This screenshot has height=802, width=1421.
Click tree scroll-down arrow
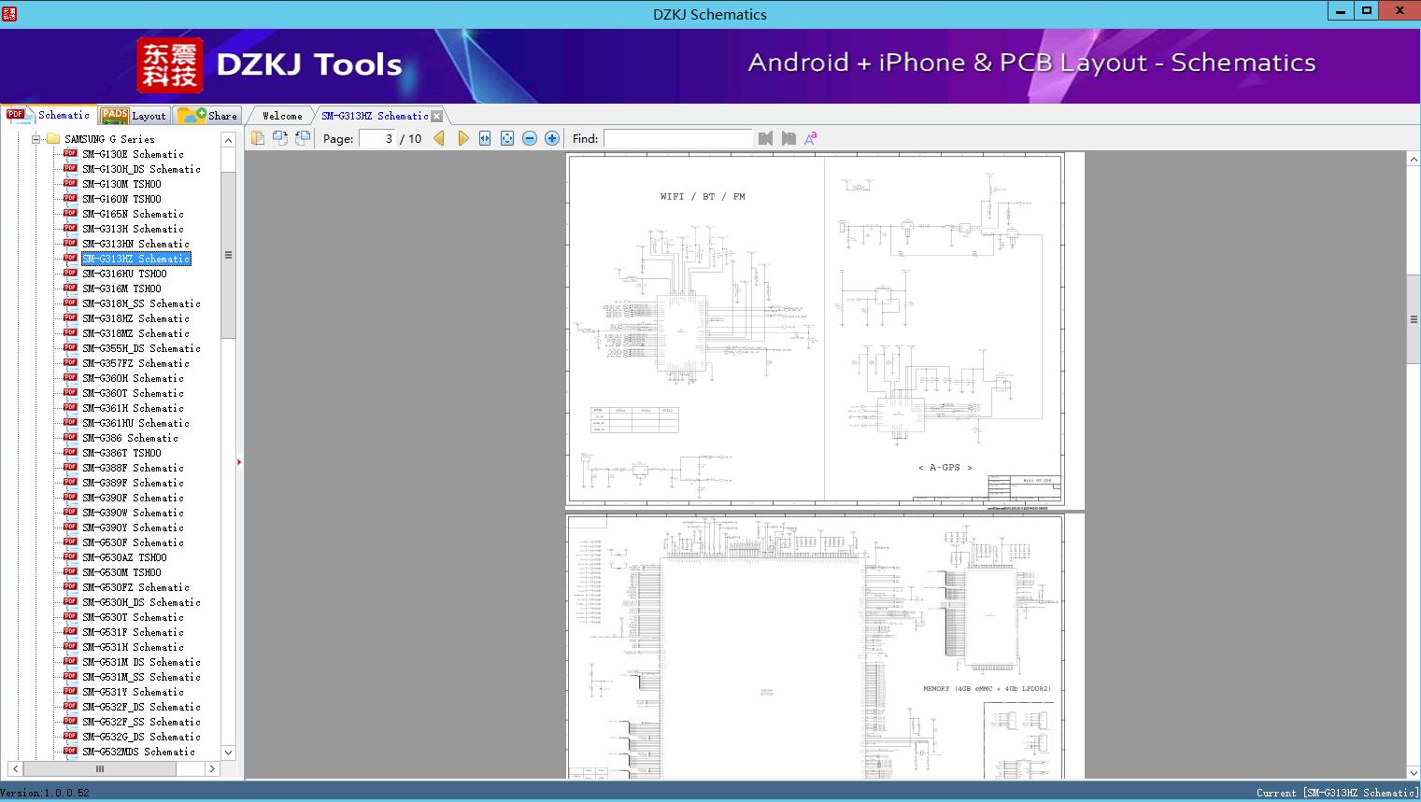228,753
